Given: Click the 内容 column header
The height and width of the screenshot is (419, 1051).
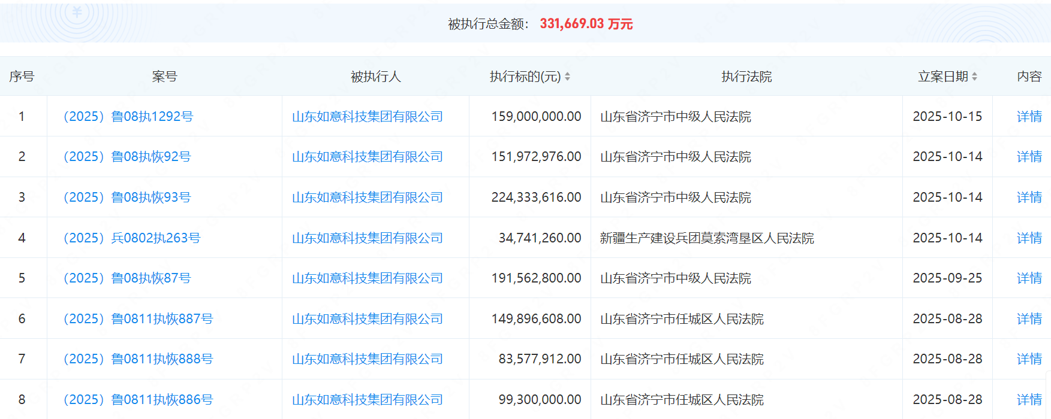Looking at the screenshot, I should [1029, 77].
